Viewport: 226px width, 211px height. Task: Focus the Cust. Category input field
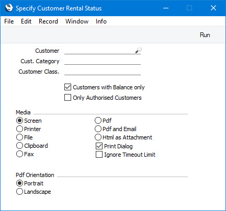tap(103, 61)
